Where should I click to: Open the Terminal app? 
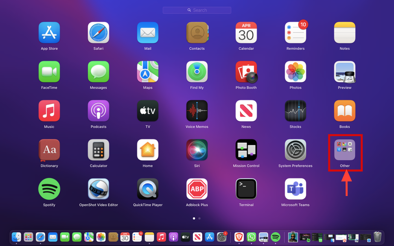pos(246,189)
